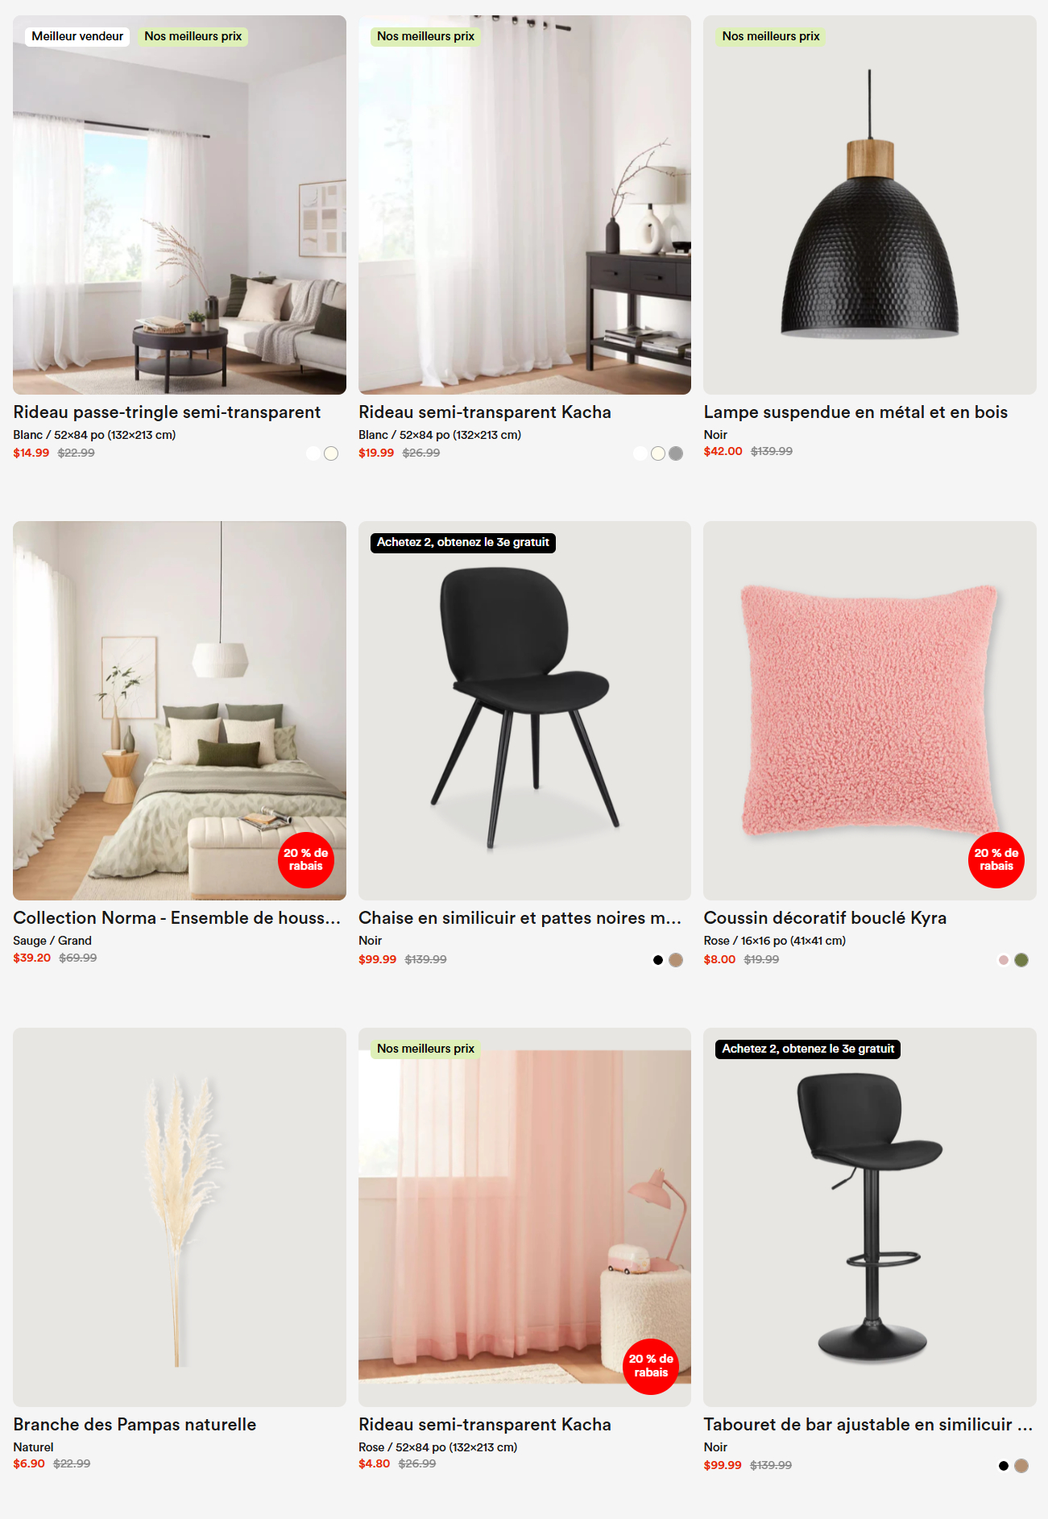Click the black pendant lamp image
This screenshot has width=1048, height=1519.
(x=870, y=205)
